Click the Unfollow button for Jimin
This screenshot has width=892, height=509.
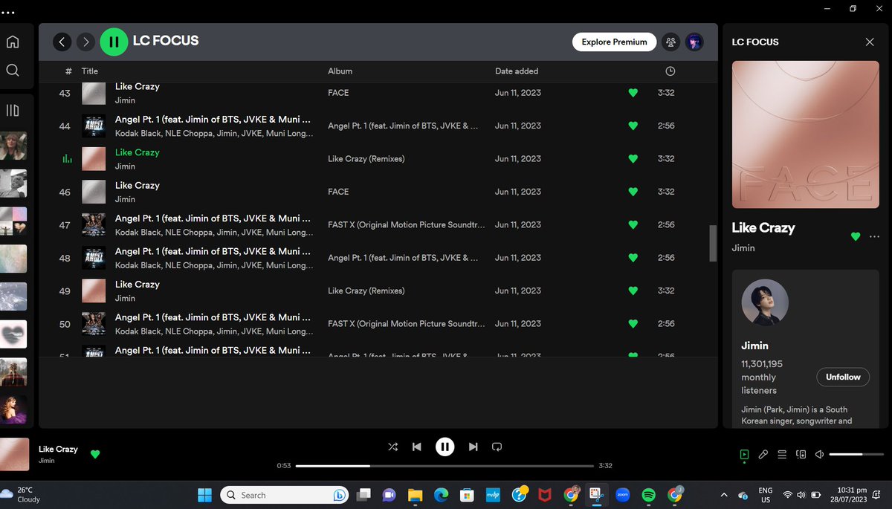tap(843, 377)
